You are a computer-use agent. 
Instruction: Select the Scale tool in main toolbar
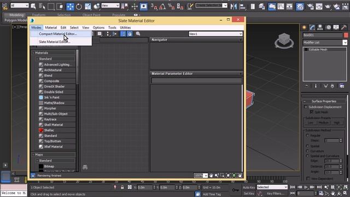[87, 7]
